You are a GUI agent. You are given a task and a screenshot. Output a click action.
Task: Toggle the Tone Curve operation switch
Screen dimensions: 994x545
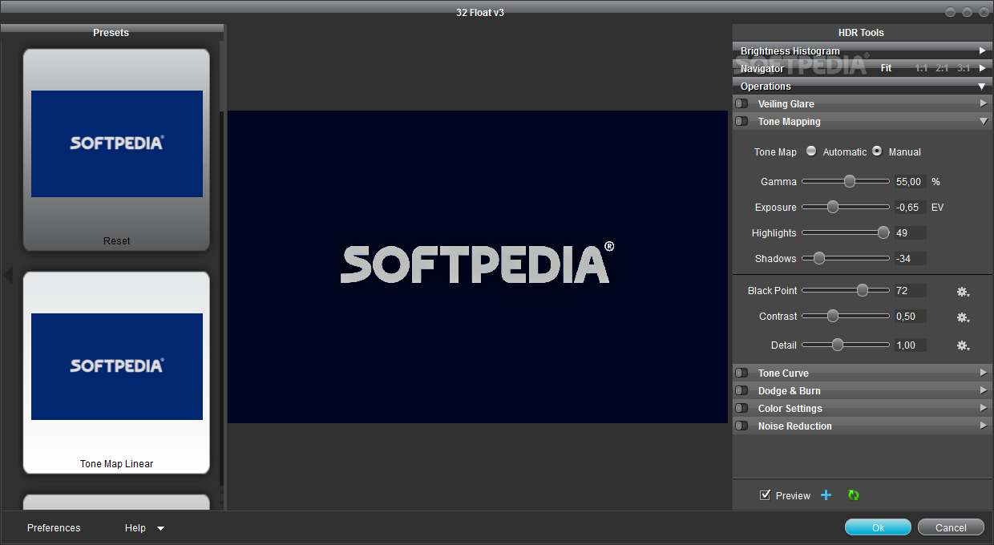pos(741,373)
